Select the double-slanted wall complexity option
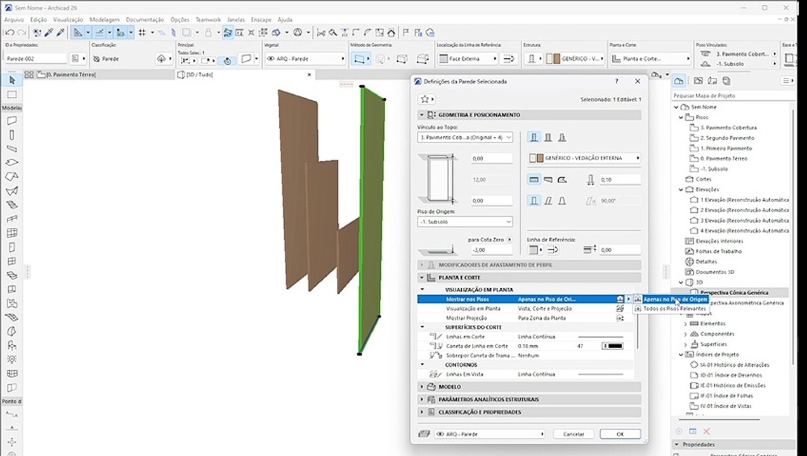The image size is (807, 456). (561, 201)
